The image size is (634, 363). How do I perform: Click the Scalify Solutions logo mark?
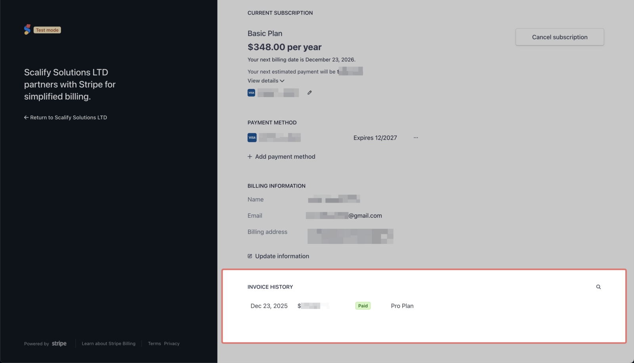(27, 29)
